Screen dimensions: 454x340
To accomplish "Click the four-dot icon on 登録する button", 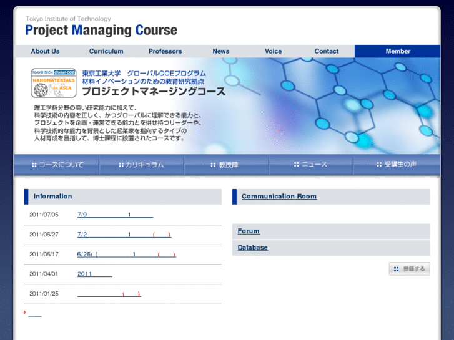I will tap(397, 269).
